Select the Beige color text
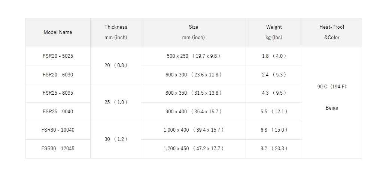The width and height of the screenshot is (392, 170). coord(332,108)
